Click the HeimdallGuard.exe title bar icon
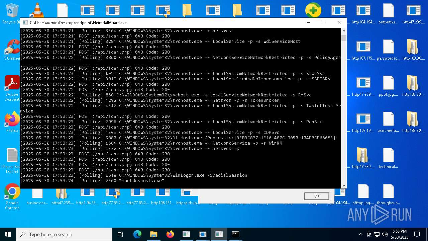428x241 pixels. click(x=25, y=23)
